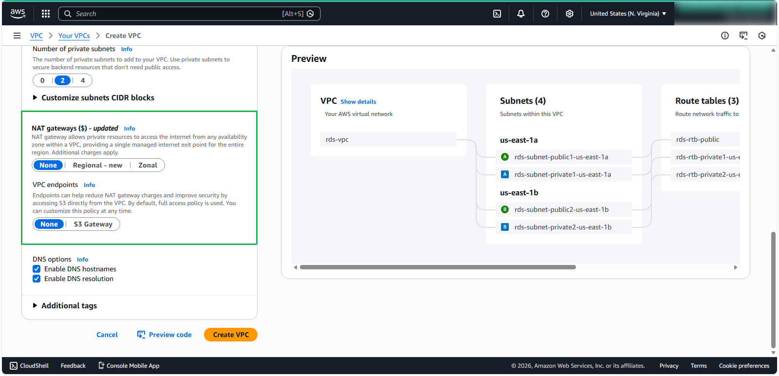The height and width of the screenshot is (376, 779).
Task: Open Info for number of private subnets
Action: pos(127,49)
